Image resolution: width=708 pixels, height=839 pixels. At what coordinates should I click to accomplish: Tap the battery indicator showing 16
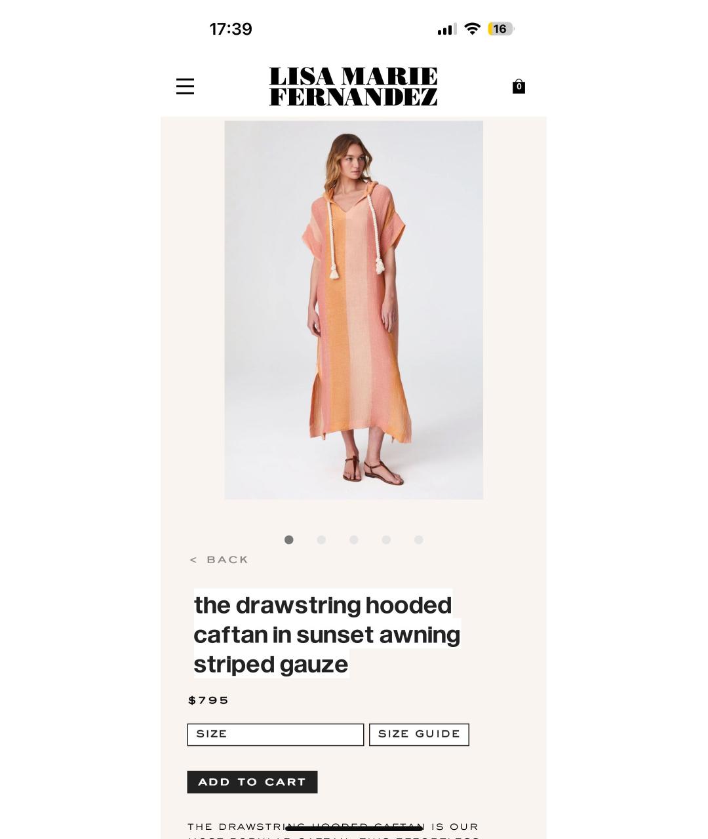(501, 29)
